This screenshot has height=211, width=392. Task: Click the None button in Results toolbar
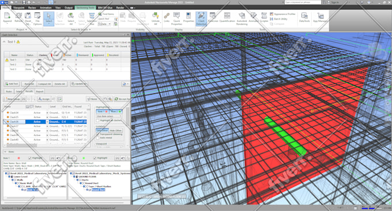(x=93, y=99)
